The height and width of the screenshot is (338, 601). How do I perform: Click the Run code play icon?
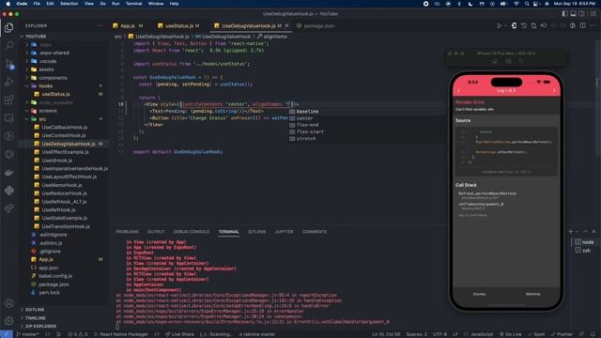[499, 25]
